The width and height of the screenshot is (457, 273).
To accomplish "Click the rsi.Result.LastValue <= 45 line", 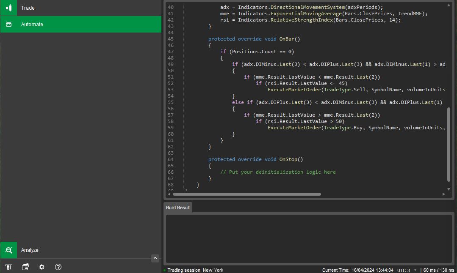I will 302,83.
